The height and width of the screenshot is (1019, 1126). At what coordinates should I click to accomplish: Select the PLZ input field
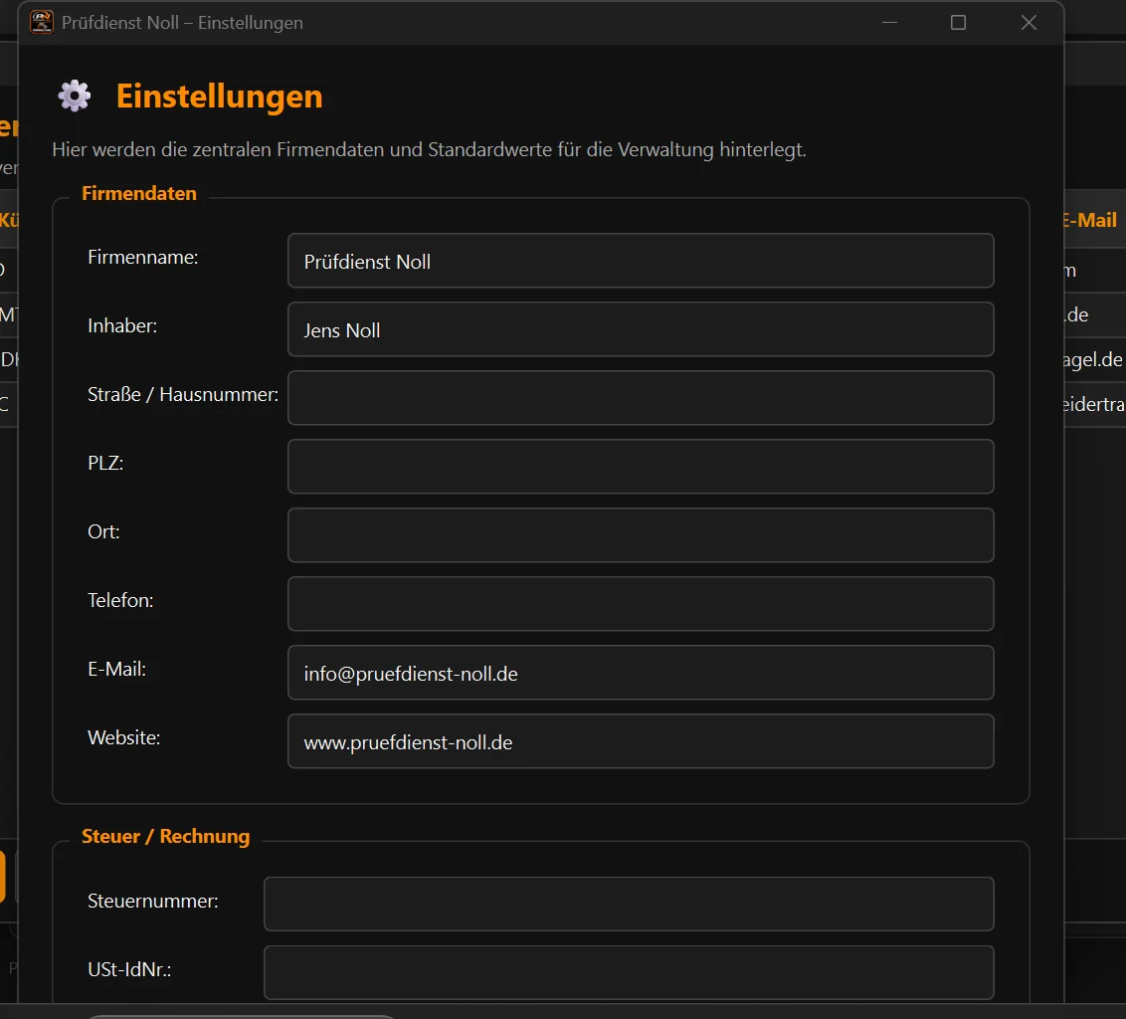point(641,467)
